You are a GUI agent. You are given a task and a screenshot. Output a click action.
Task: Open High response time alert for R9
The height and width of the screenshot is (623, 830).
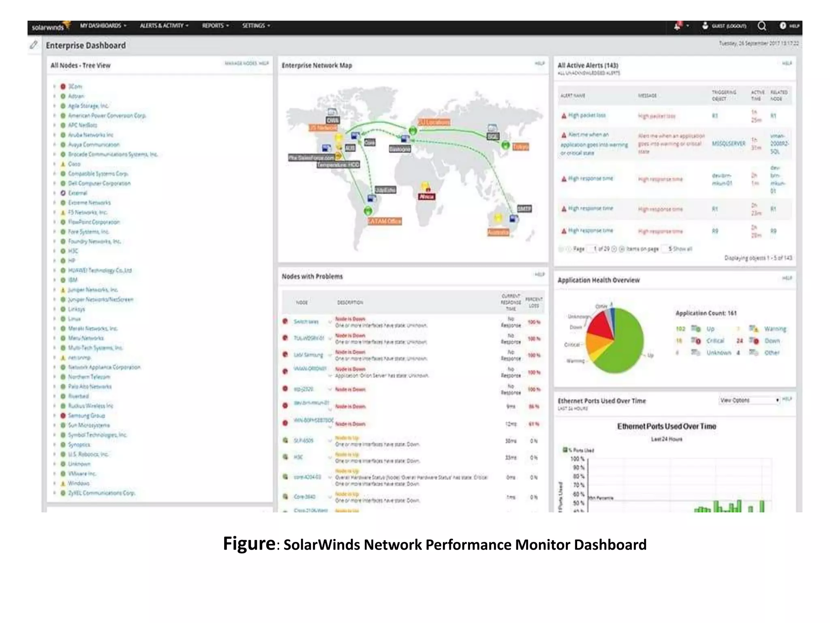point(590,230)
